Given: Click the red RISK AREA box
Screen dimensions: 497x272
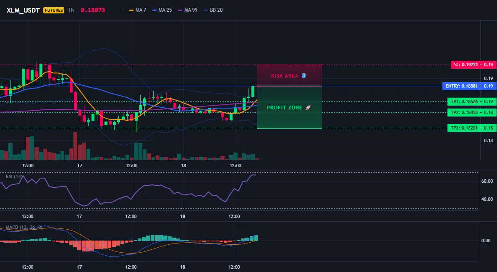Looking at the screenshot, I should pos(289,75).
